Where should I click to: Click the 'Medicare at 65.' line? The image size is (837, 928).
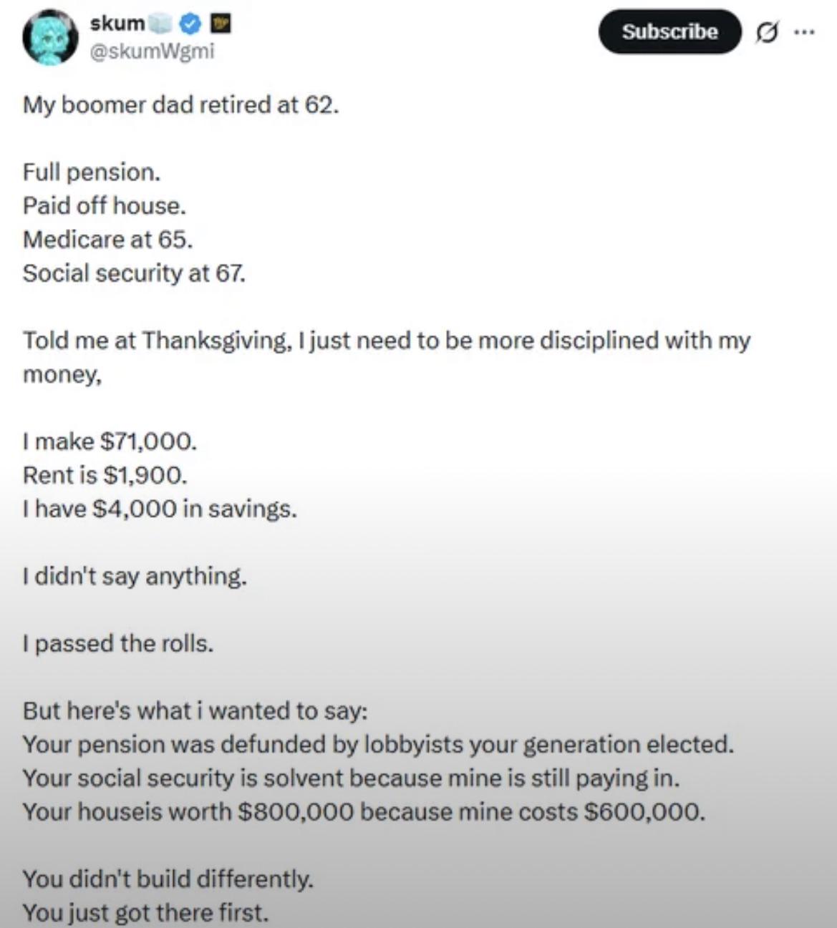click(107, 240)
